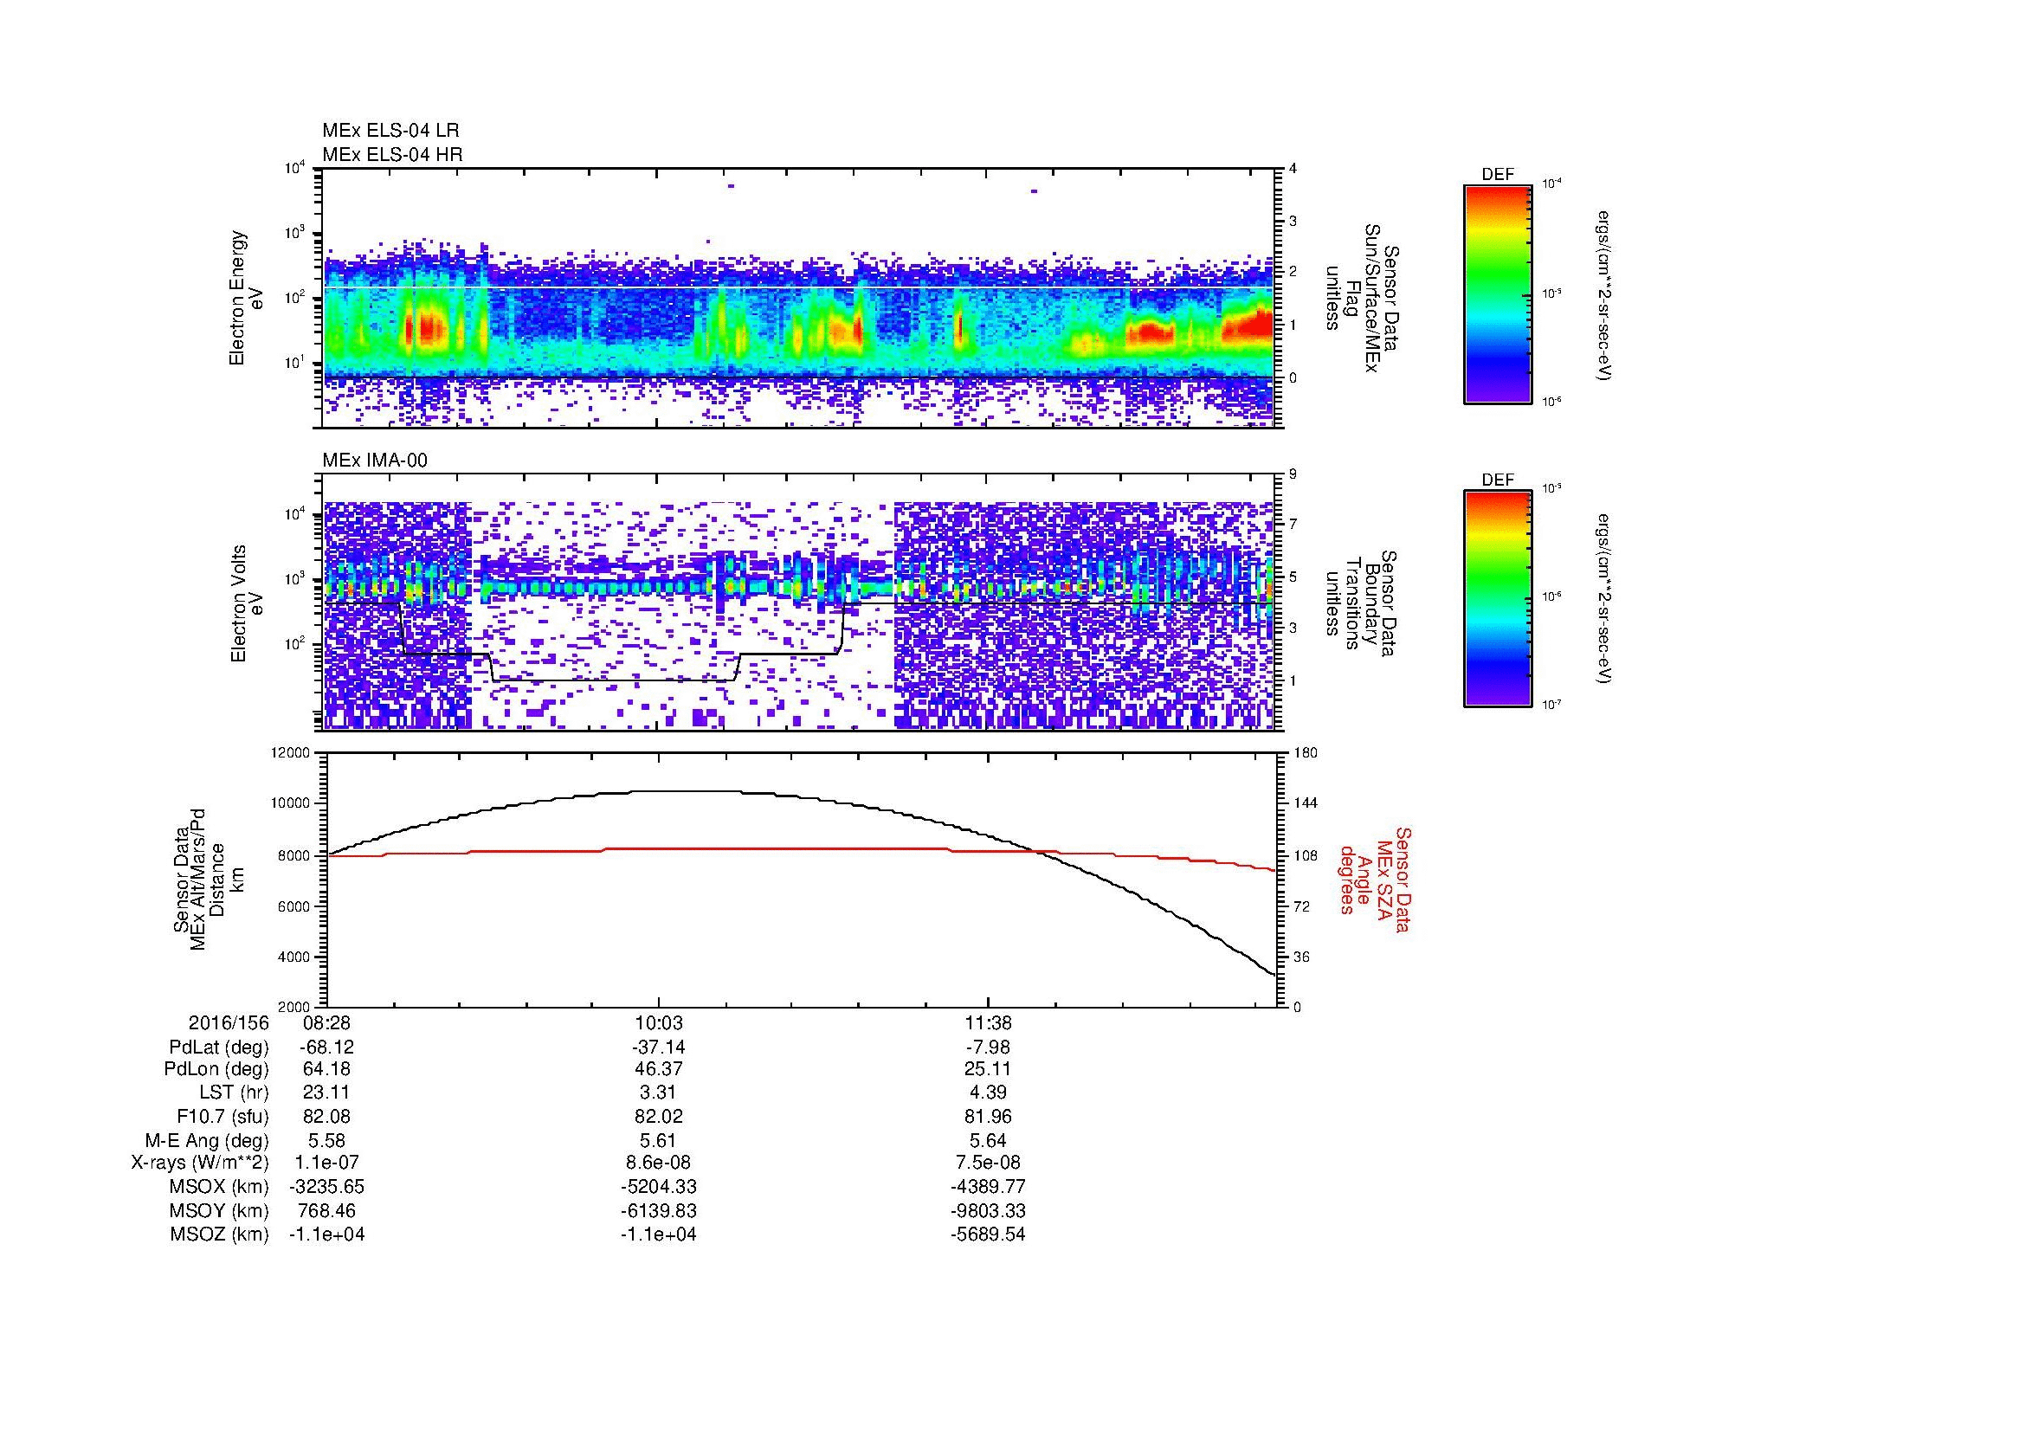Click the 'LST (hr)' row label

coord(234,1093)
